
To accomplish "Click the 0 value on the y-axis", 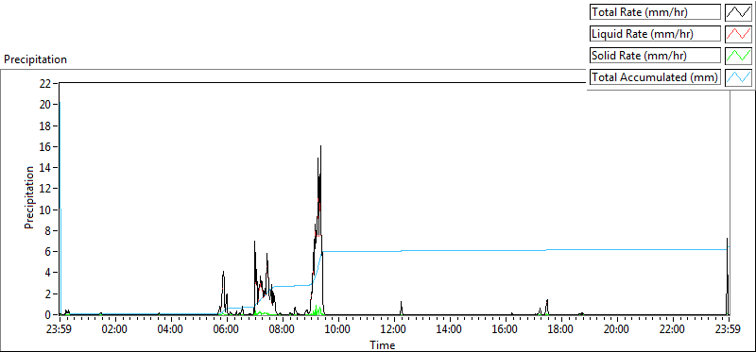I will (48, 314).
